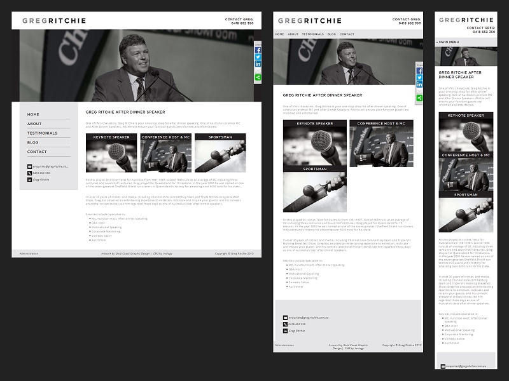Click Facebook share icon in tablet mockup
The width and height of the screenshot is (509, 381).
click(x=420, y=70)
